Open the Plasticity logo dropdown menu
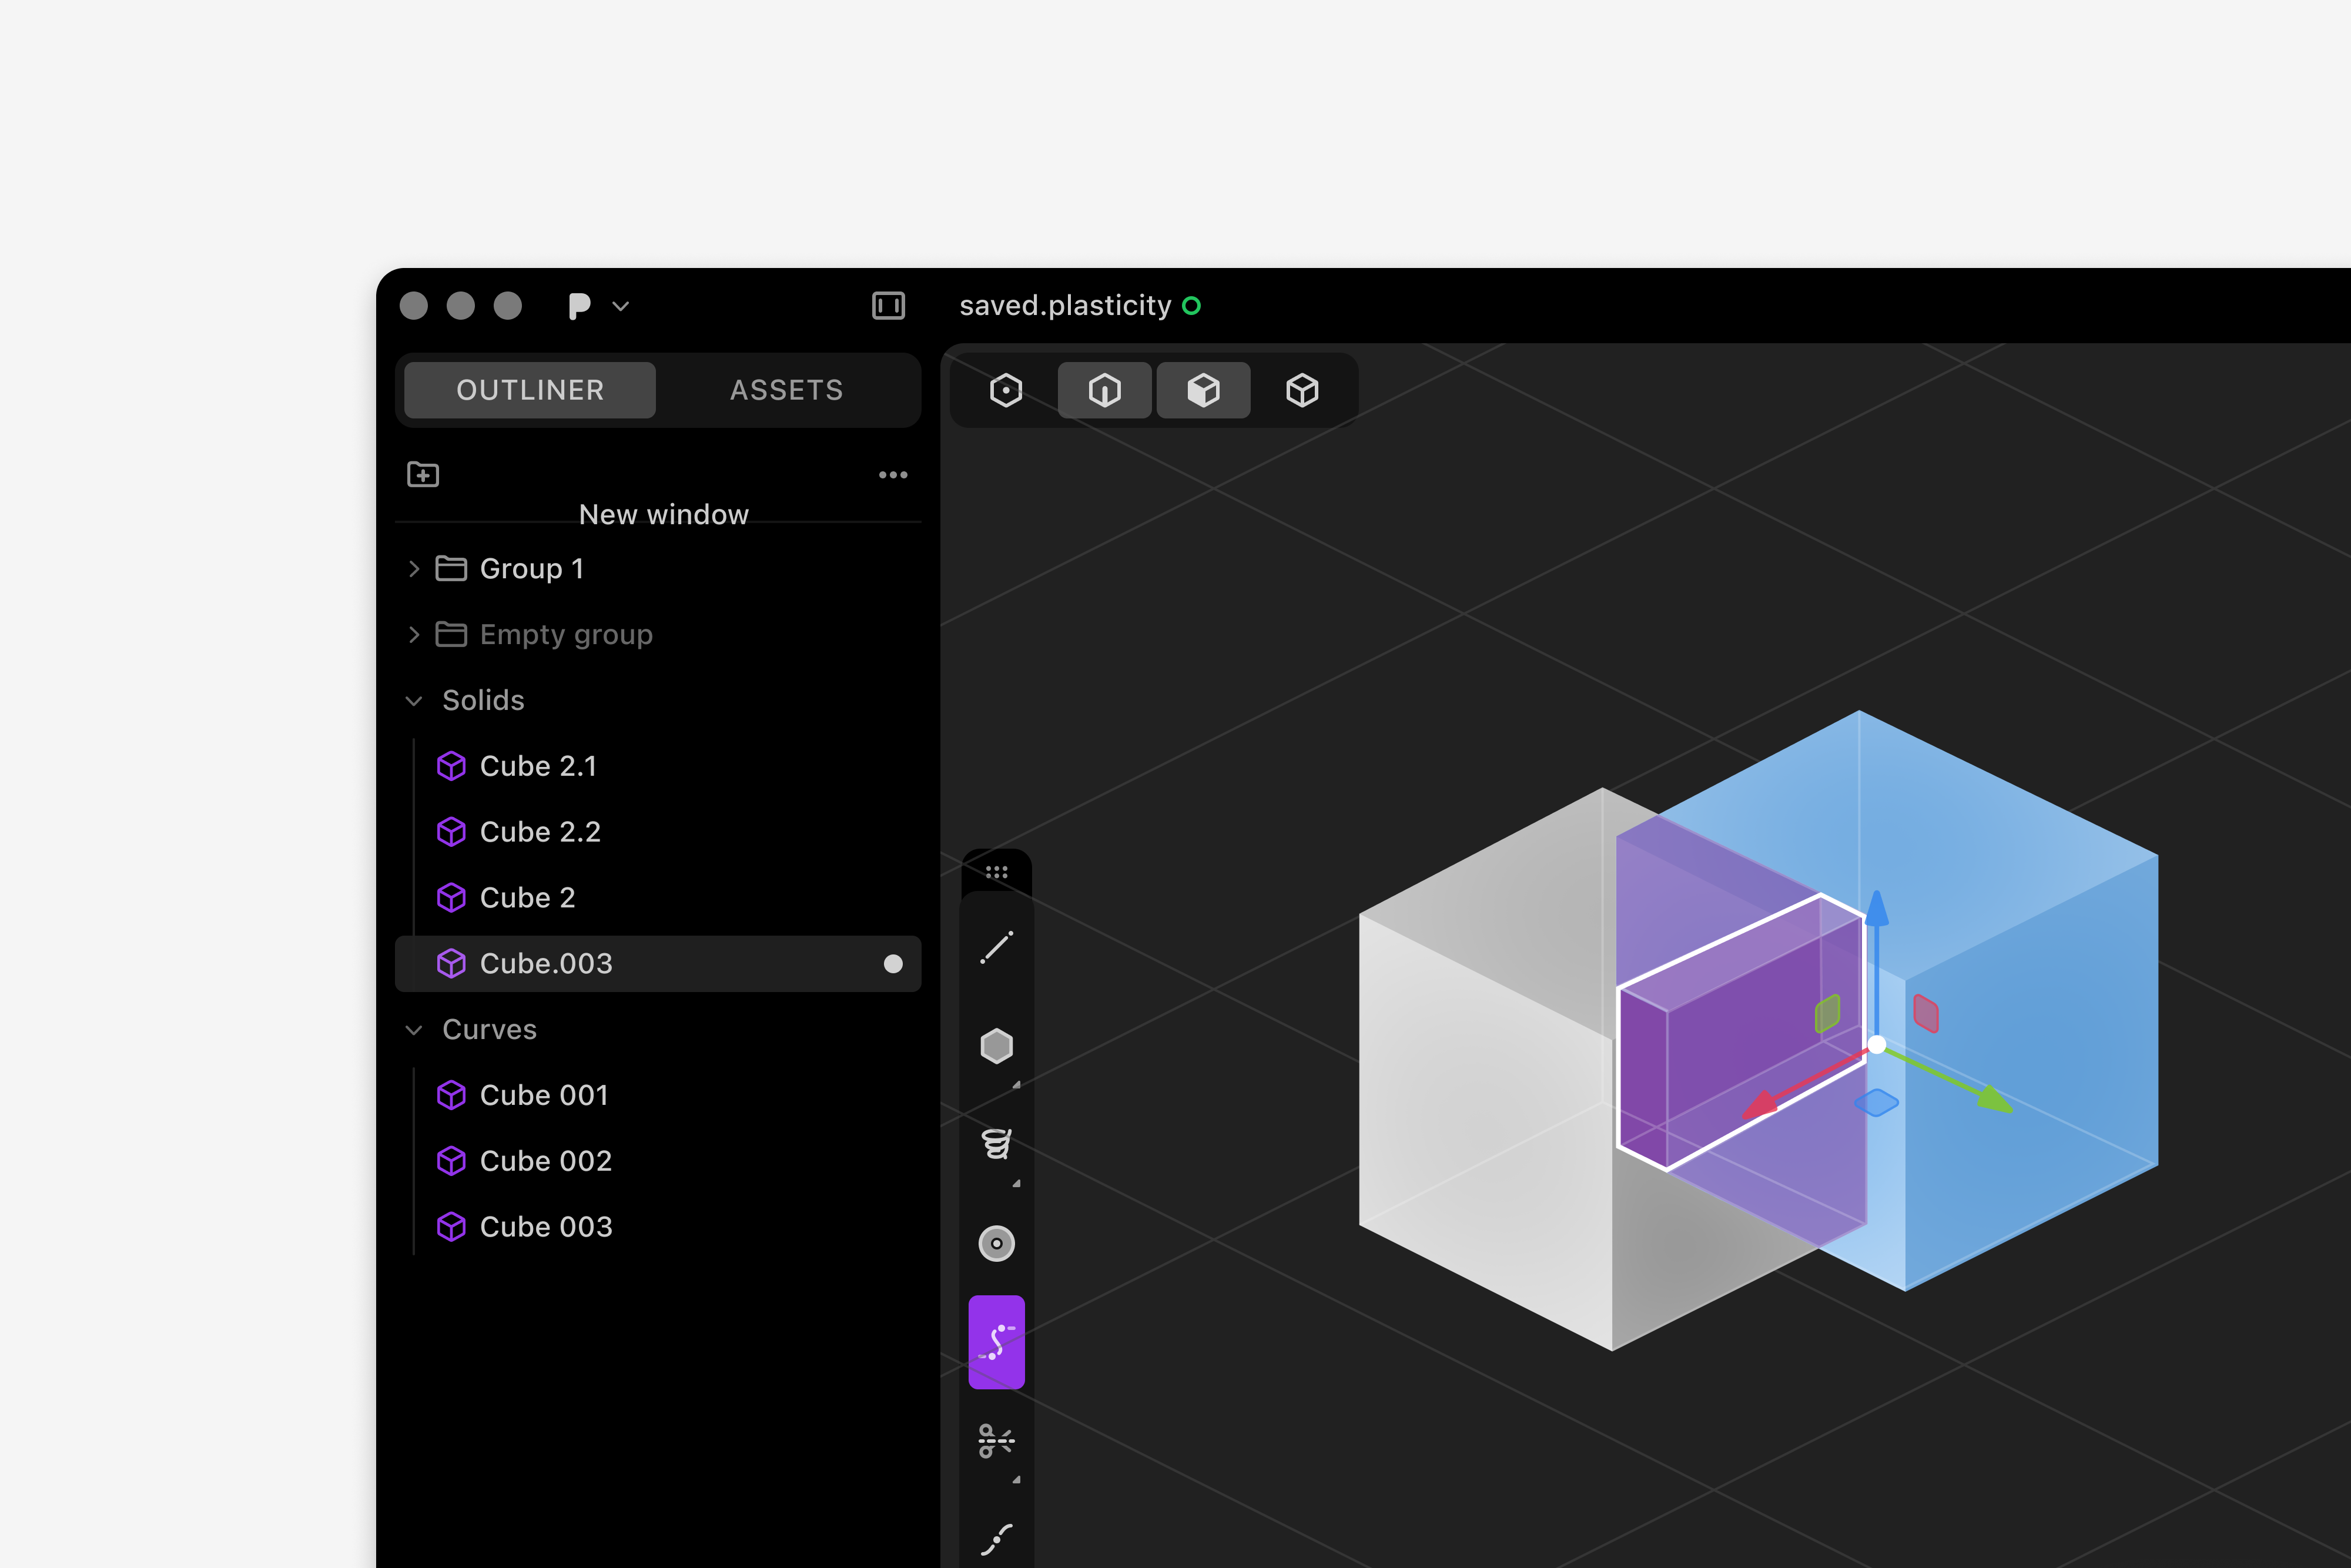Screen dimensions: 2351x1568 pyautogui.click(x=598, y=306)
